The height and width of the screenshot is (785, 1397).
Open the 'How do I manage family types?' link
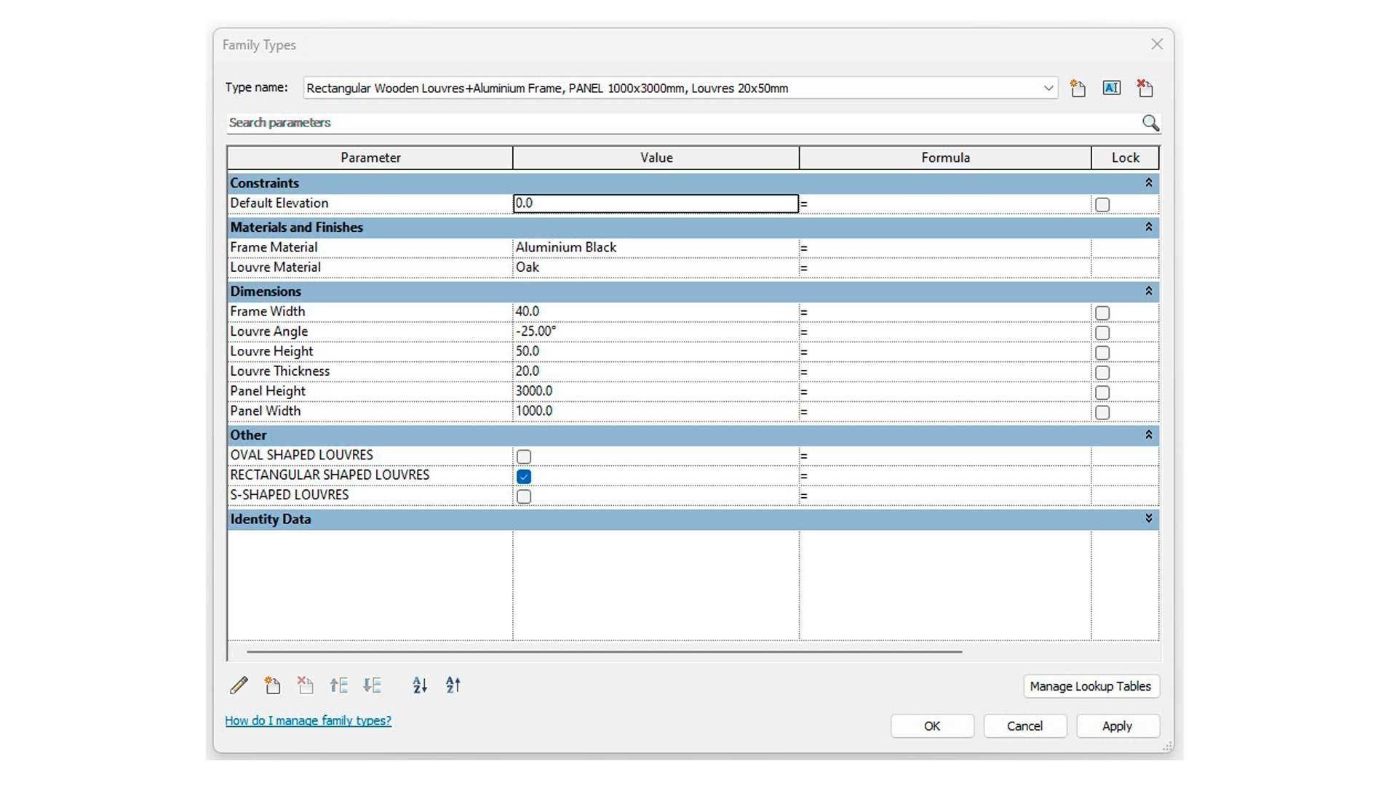(x=308, y=721)
